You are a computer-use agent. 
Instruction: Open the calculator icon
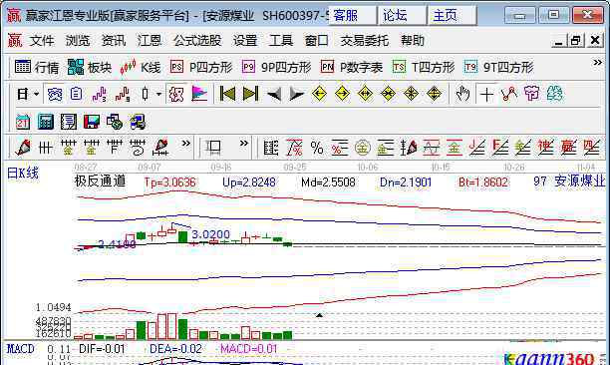pos(46,123)
